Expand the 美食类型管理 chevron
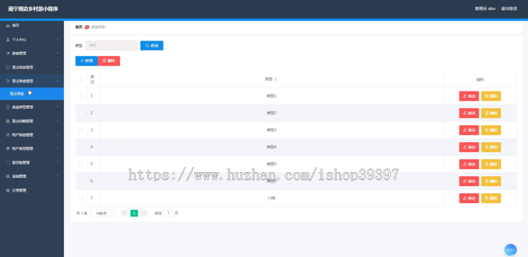This screenshot has width=528, height=257. (57, 107)
